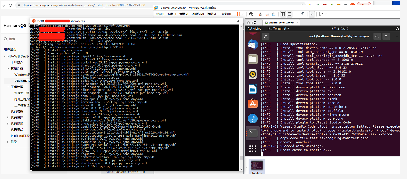Launch Thunderbird from the Ubuntu dock
Image resolution: width=407 pixels, height=179 pixels.
[253, 45]
